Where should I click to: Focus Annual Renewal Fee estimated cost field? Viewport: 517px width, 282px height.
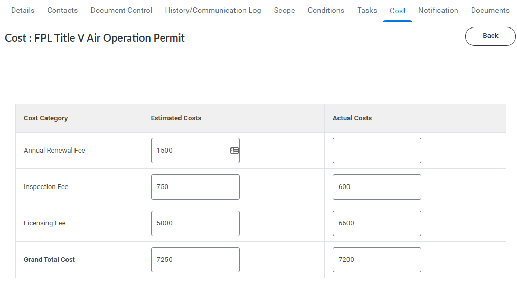point(195,151)
